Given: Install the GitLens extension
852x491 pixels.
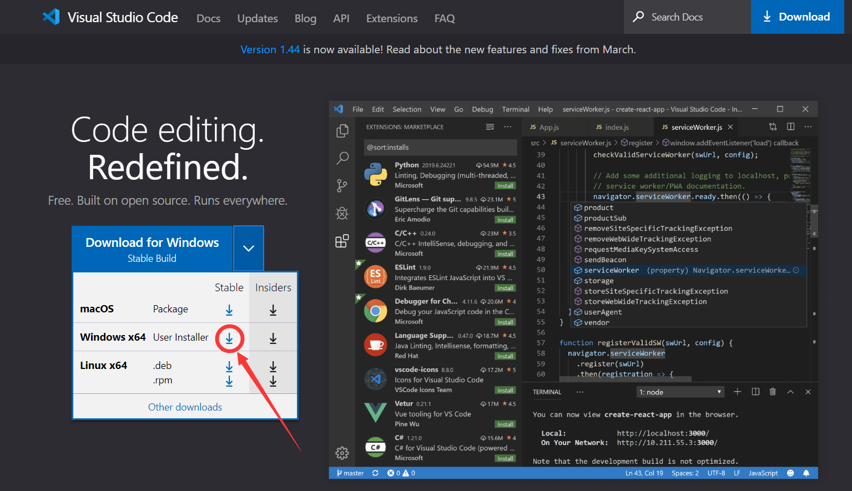Looking at the screenshot, I should (x=505, y=220).
